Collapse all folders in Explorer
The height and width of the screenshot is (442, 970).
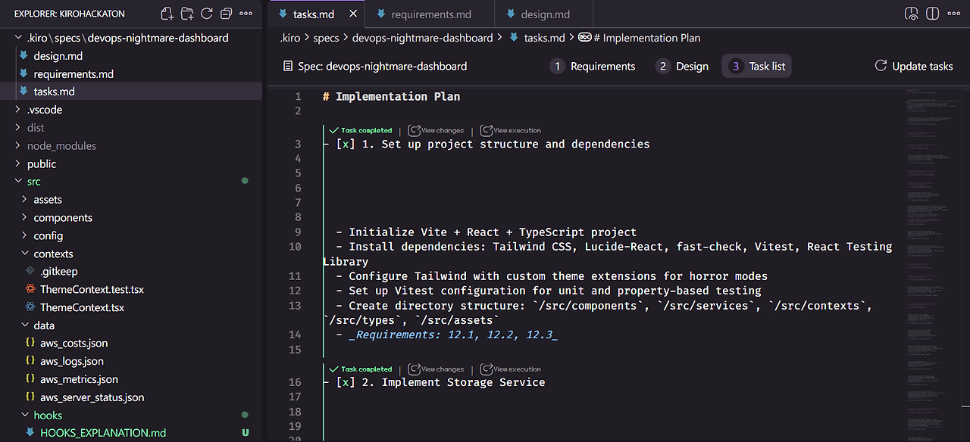coord(226,14)
